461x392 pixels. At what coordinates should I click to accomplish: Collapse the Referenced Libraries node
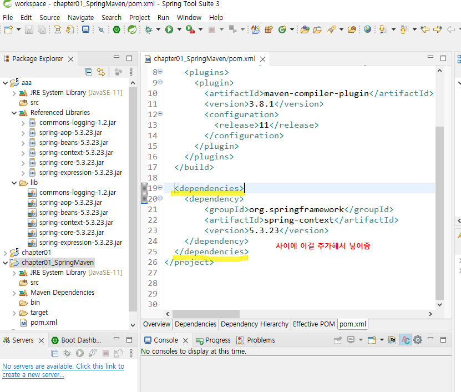[x=14, y=113]
